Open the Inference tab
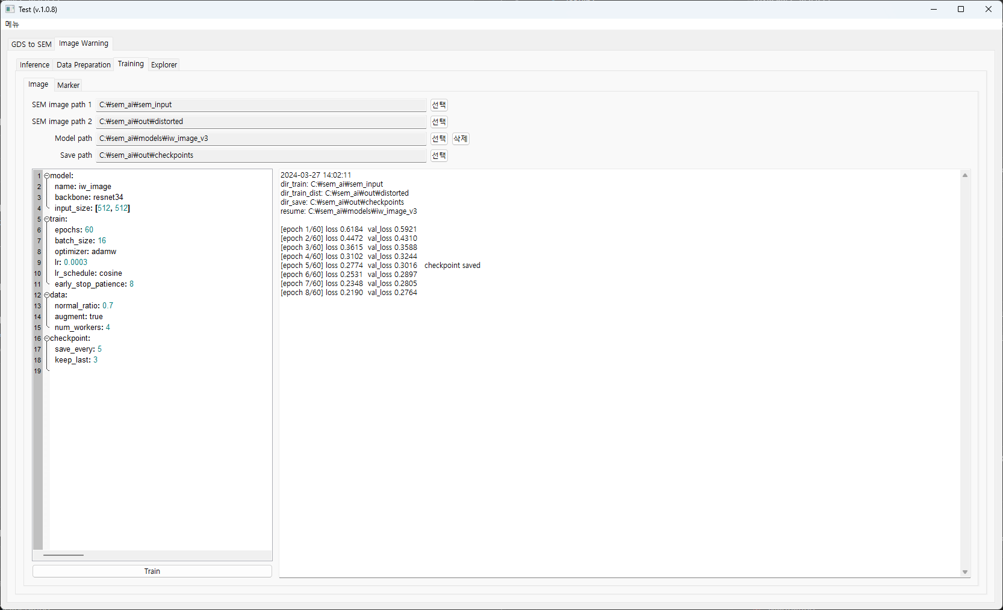Screen dimensions: 1003x610 pos(34,65)
